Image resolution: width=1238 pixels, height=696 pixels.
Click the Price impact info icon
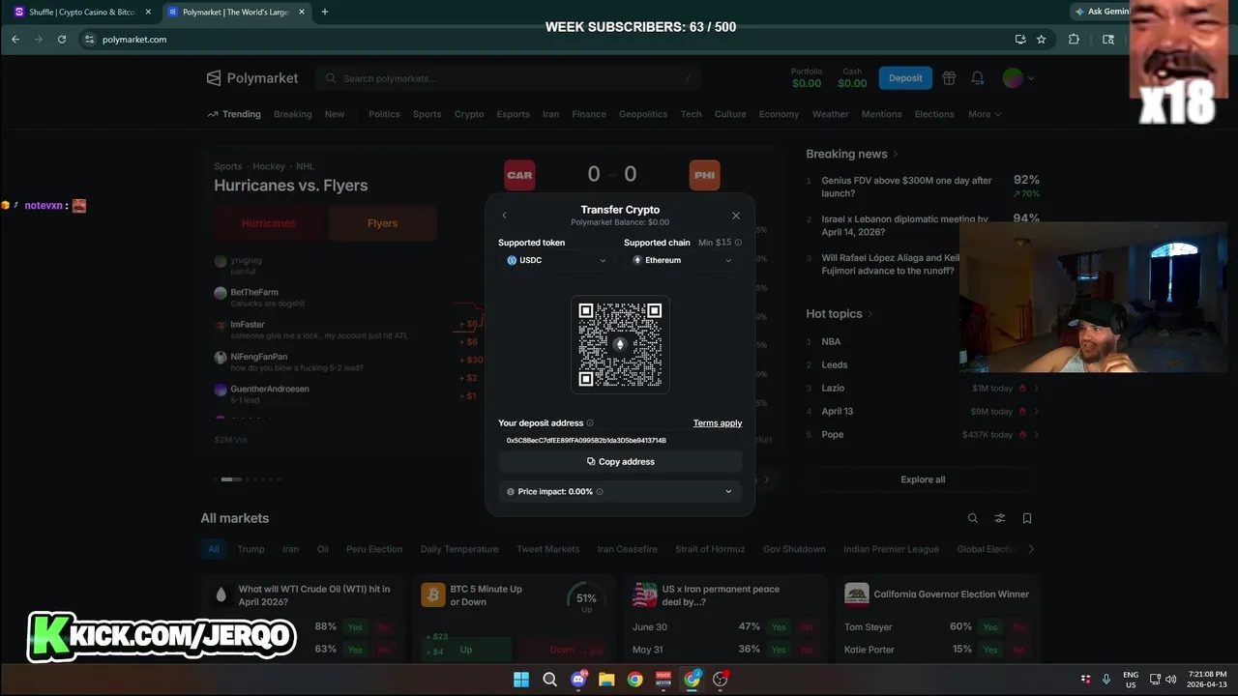tap(600, 492)
